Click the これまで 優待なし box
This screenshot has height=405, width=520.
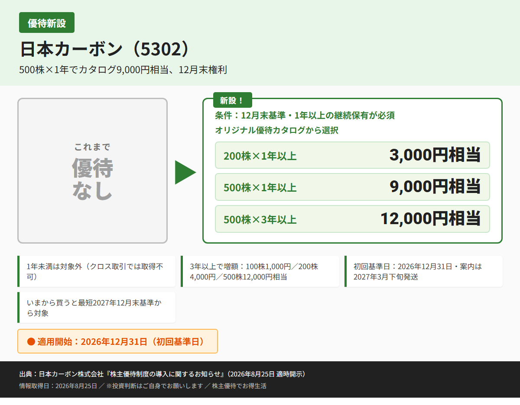[x=92, y=170]
